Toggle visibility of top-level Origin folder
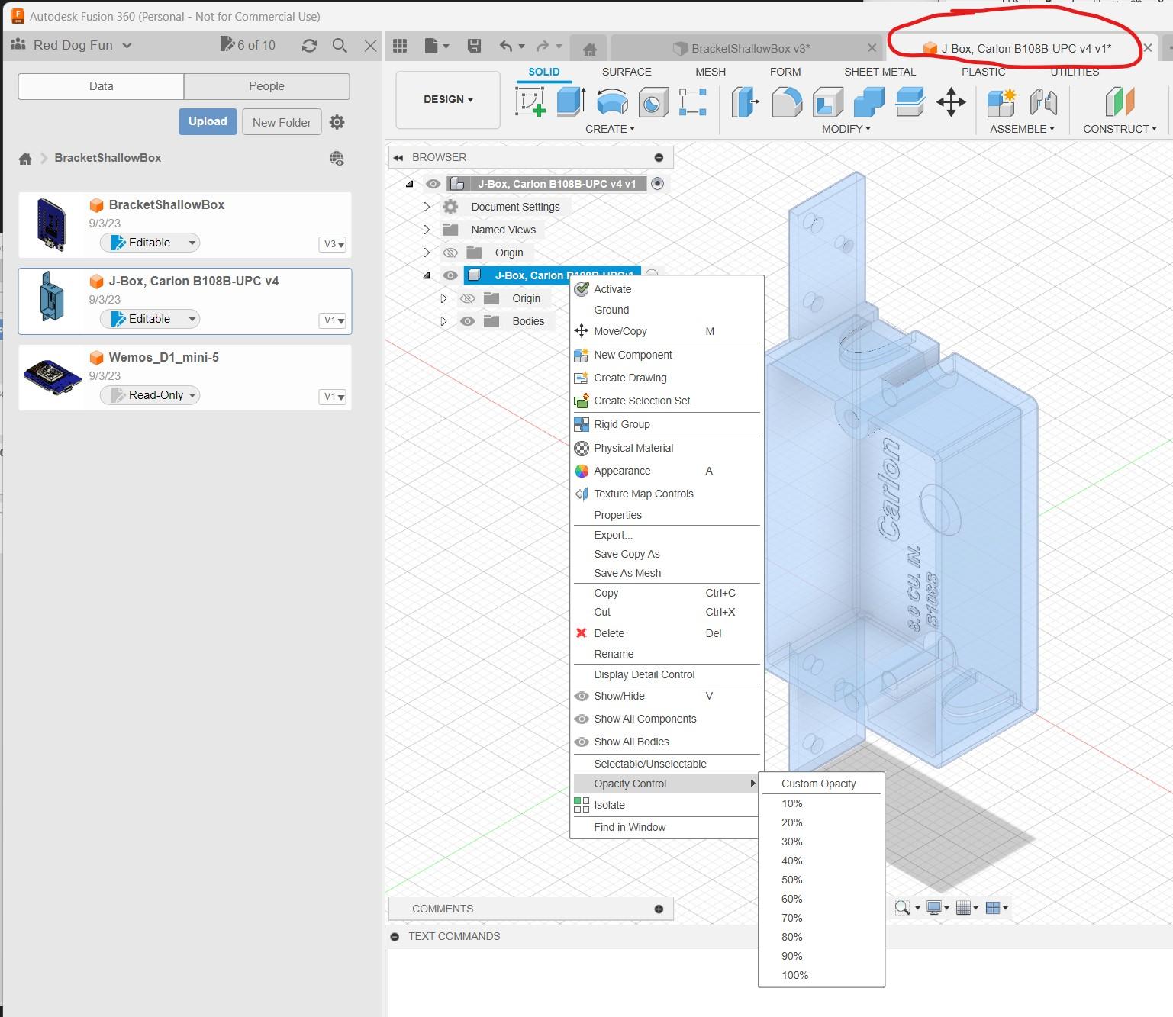The height and width of the screenshot is (1017, 1173). click(x=450, y=253)
